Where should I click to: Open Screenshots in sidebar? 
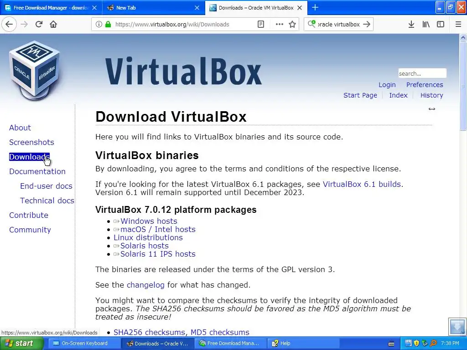[x=31, y=142]
